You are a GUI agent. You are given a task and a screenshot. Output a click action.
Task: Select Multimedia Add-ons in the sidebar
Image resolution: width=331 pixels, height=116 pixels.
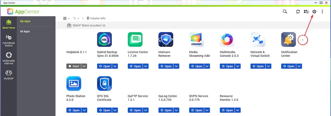(9, 58)
